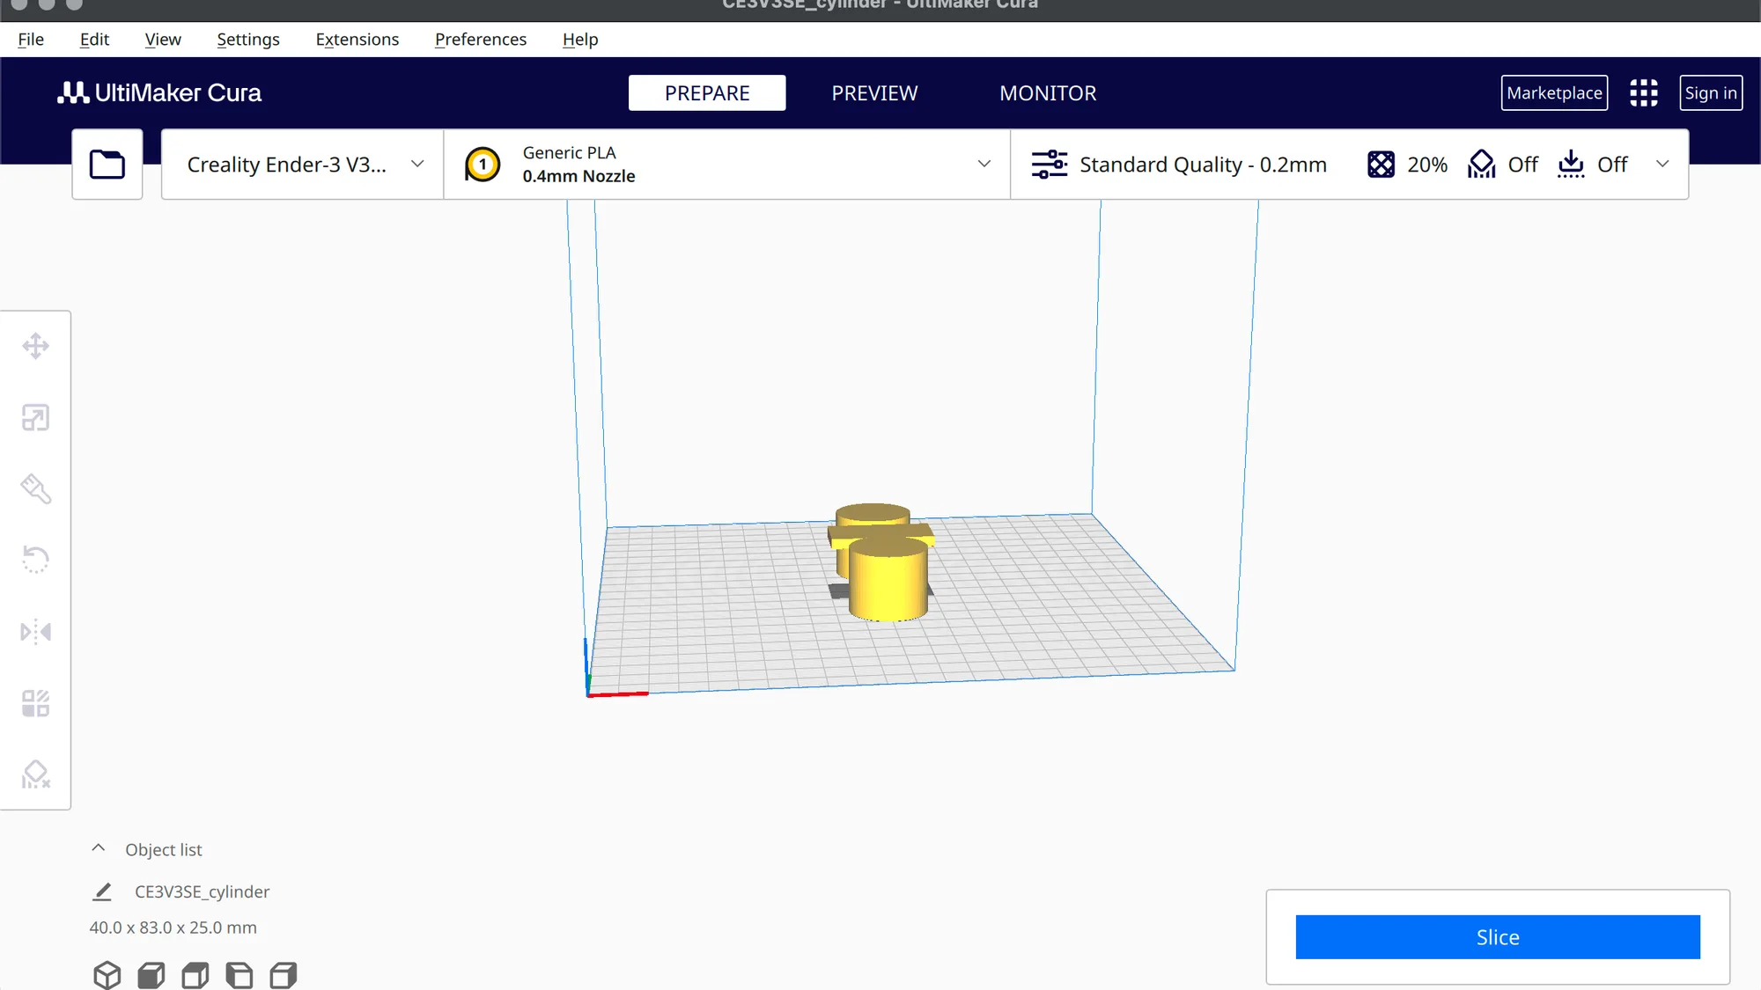The height and width of the screenshot is (990, 1761).
Task: Open the Settings menu
Action: point(248,40)
